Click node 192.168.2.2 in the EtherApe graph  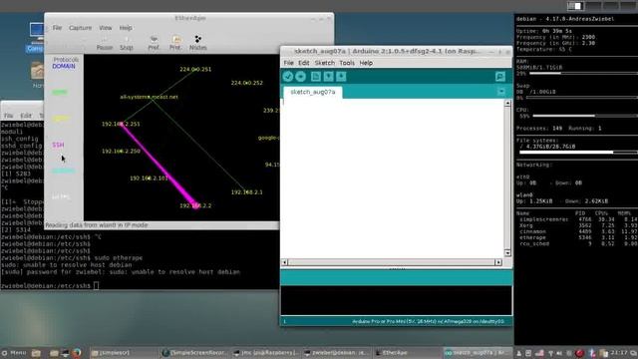coord(195,205)
